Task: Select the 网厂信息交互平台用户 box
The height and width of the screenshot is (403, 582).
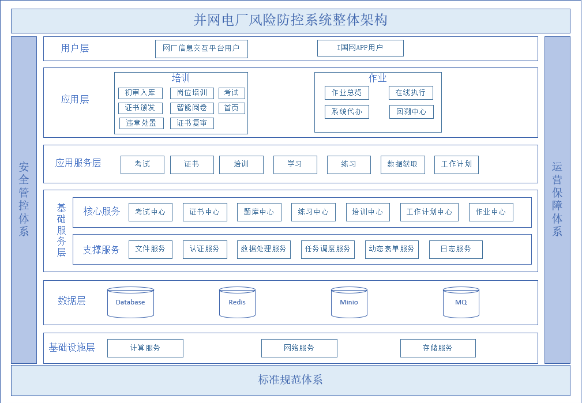Action: pos(201,48)
